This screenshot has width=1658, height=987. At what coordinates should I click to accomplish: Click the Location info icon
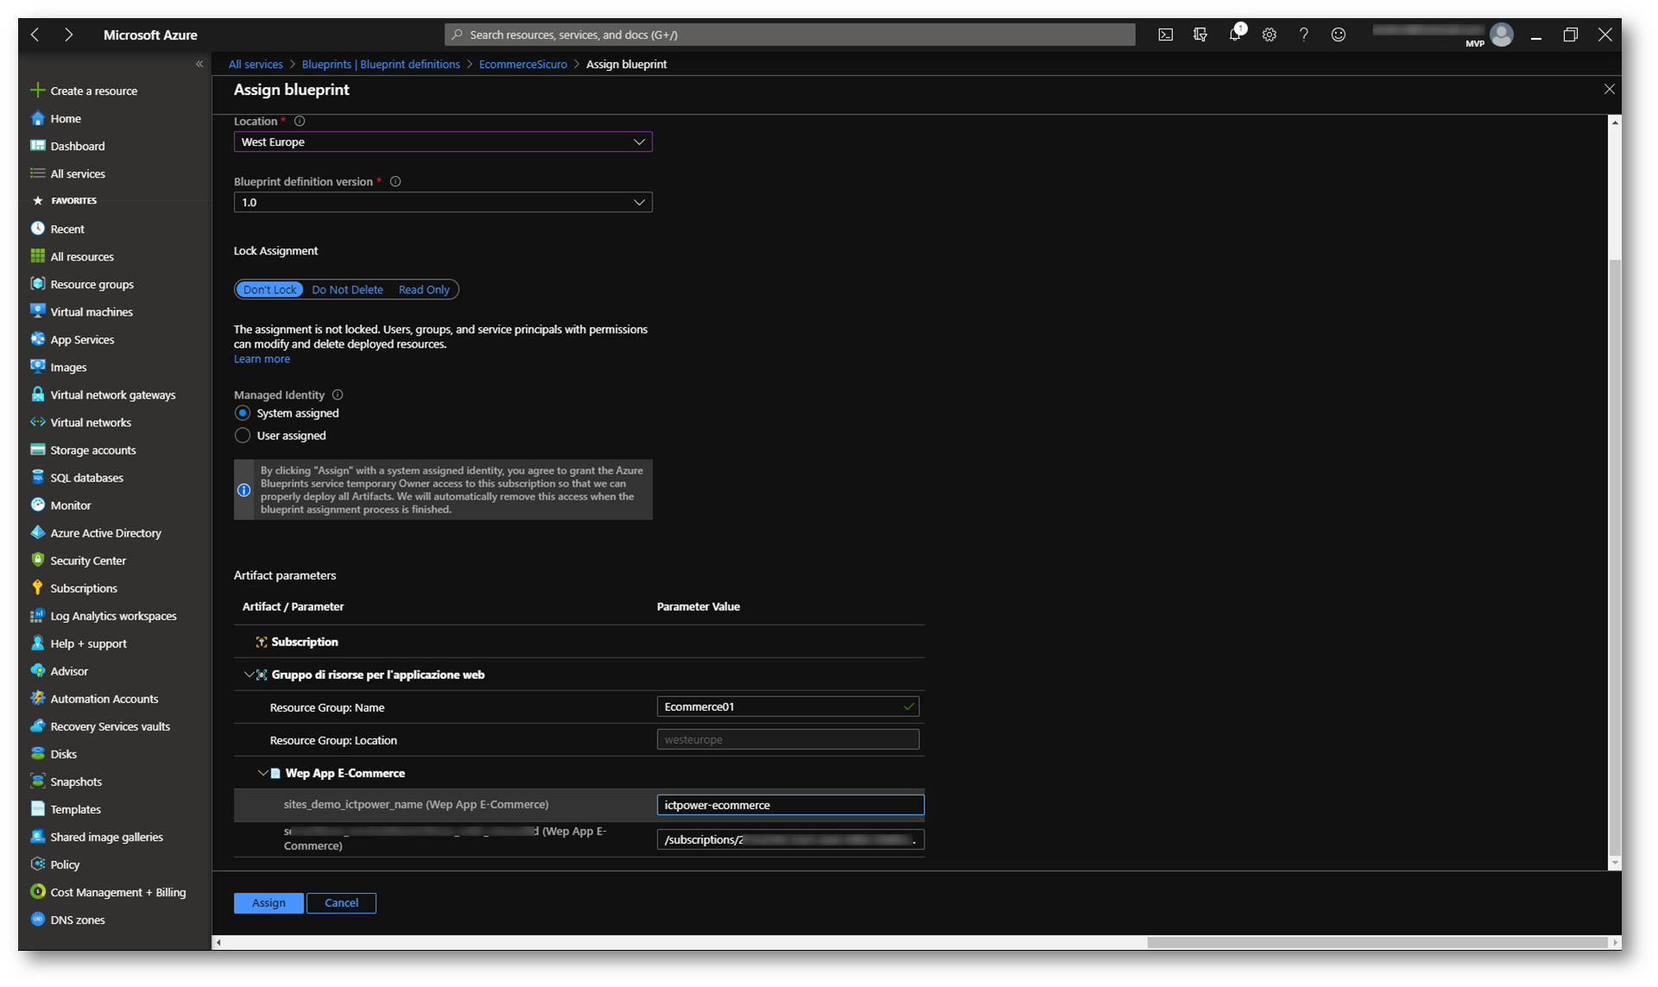pyautogui.click(x=299, y=122)
